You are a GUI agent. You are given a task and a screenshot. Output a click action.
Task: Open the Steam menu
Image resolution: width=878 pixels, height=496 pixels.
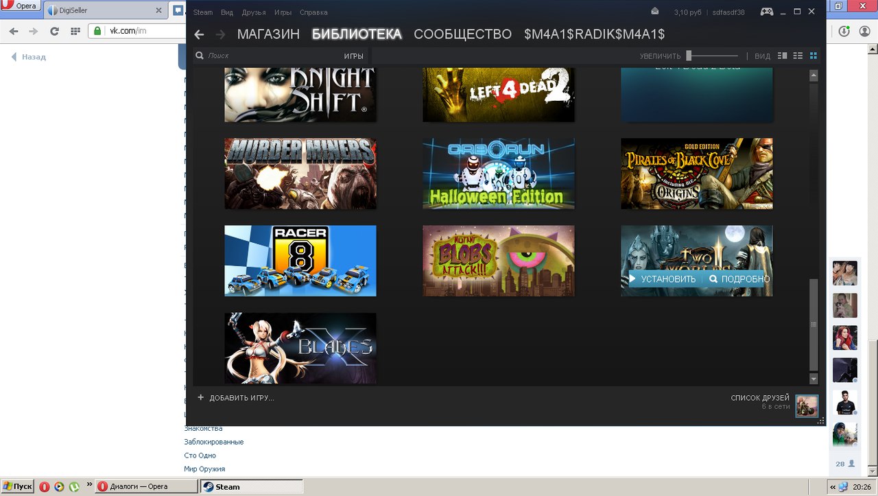[x=203, y=12]
